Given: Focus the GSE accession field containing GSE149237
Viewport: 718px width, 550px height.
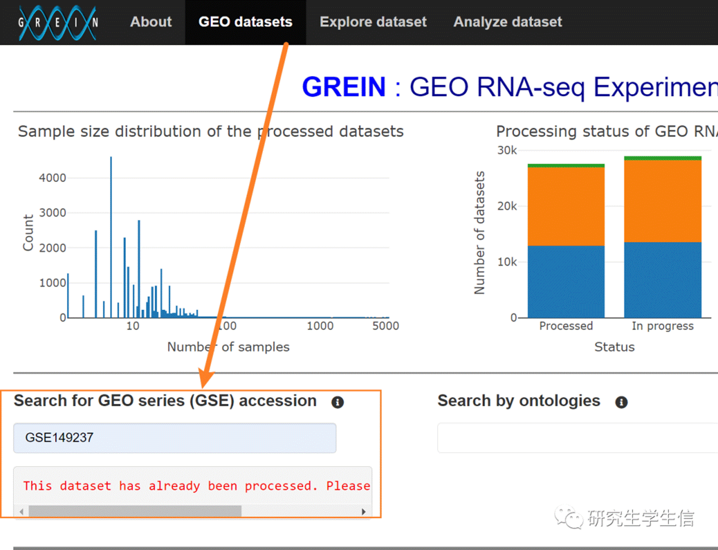Looking at the screenshot, I should tap(175, 438).
